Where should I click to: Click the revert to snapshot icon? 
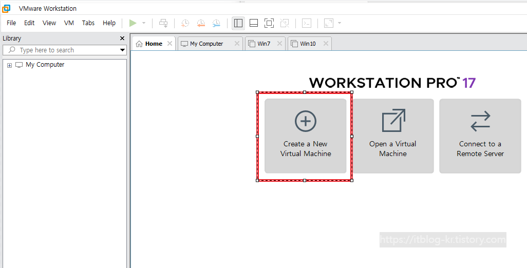pyautogui.click(x=201, y=23)
